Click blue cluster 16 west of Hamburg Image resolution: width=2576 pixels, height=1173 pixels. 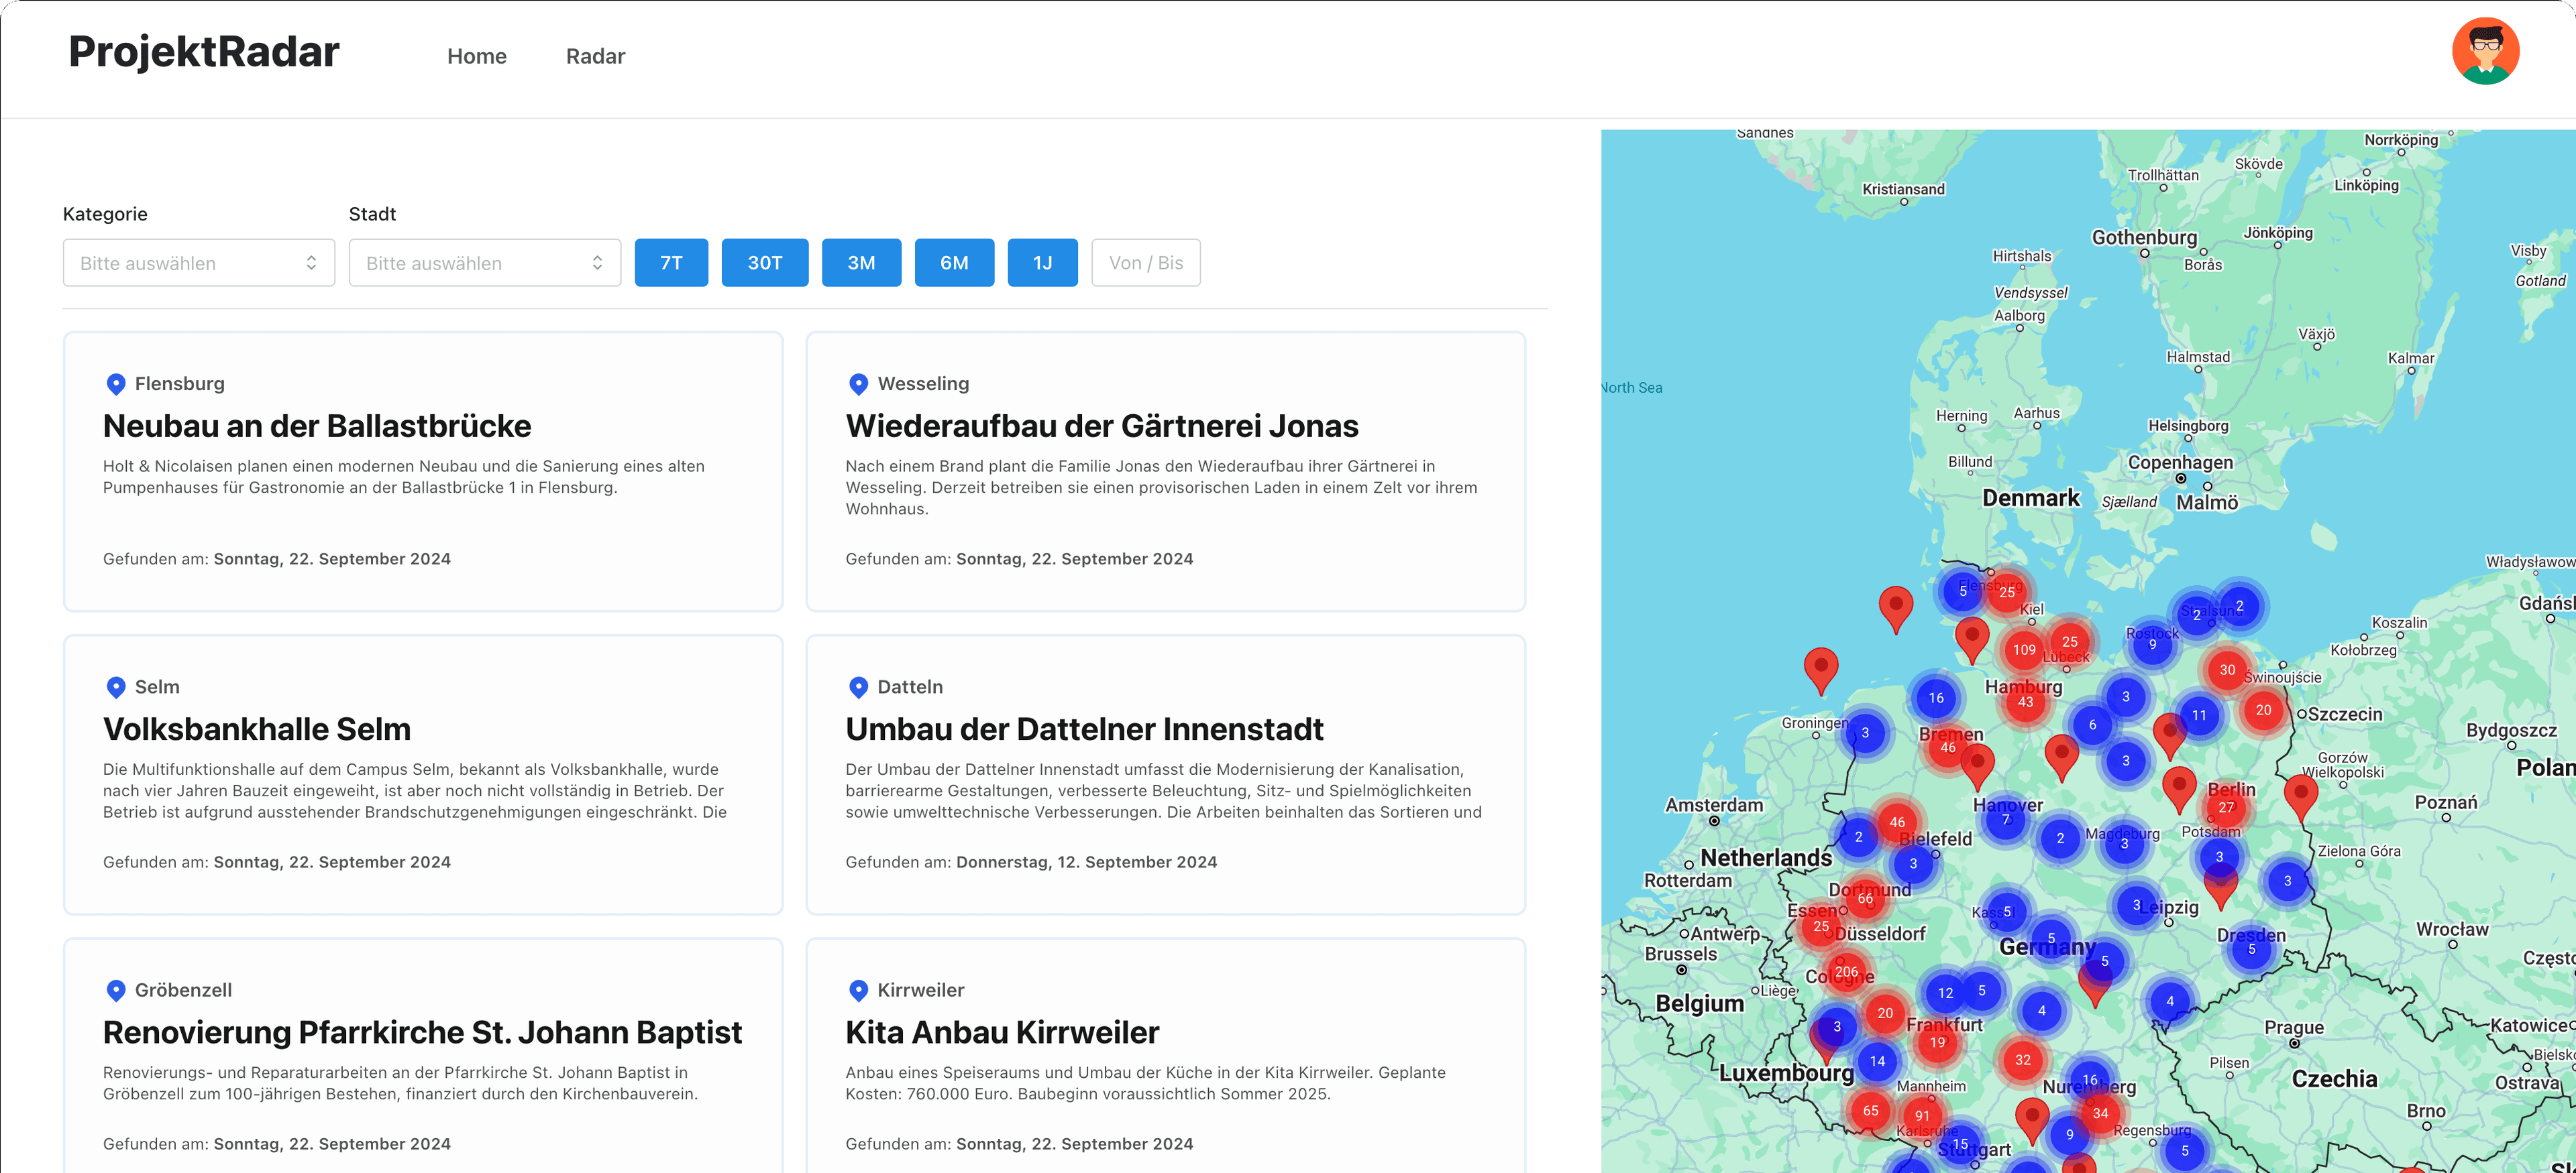click(1936, 697)
